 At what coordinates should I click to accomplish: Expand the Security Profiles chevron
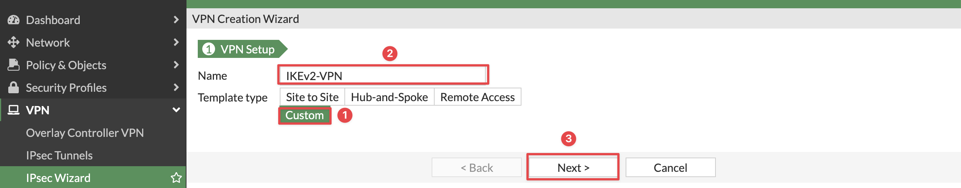pos(176,87)
